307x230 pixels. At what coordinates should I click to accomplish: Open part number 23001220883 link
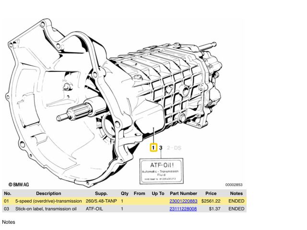183,201
